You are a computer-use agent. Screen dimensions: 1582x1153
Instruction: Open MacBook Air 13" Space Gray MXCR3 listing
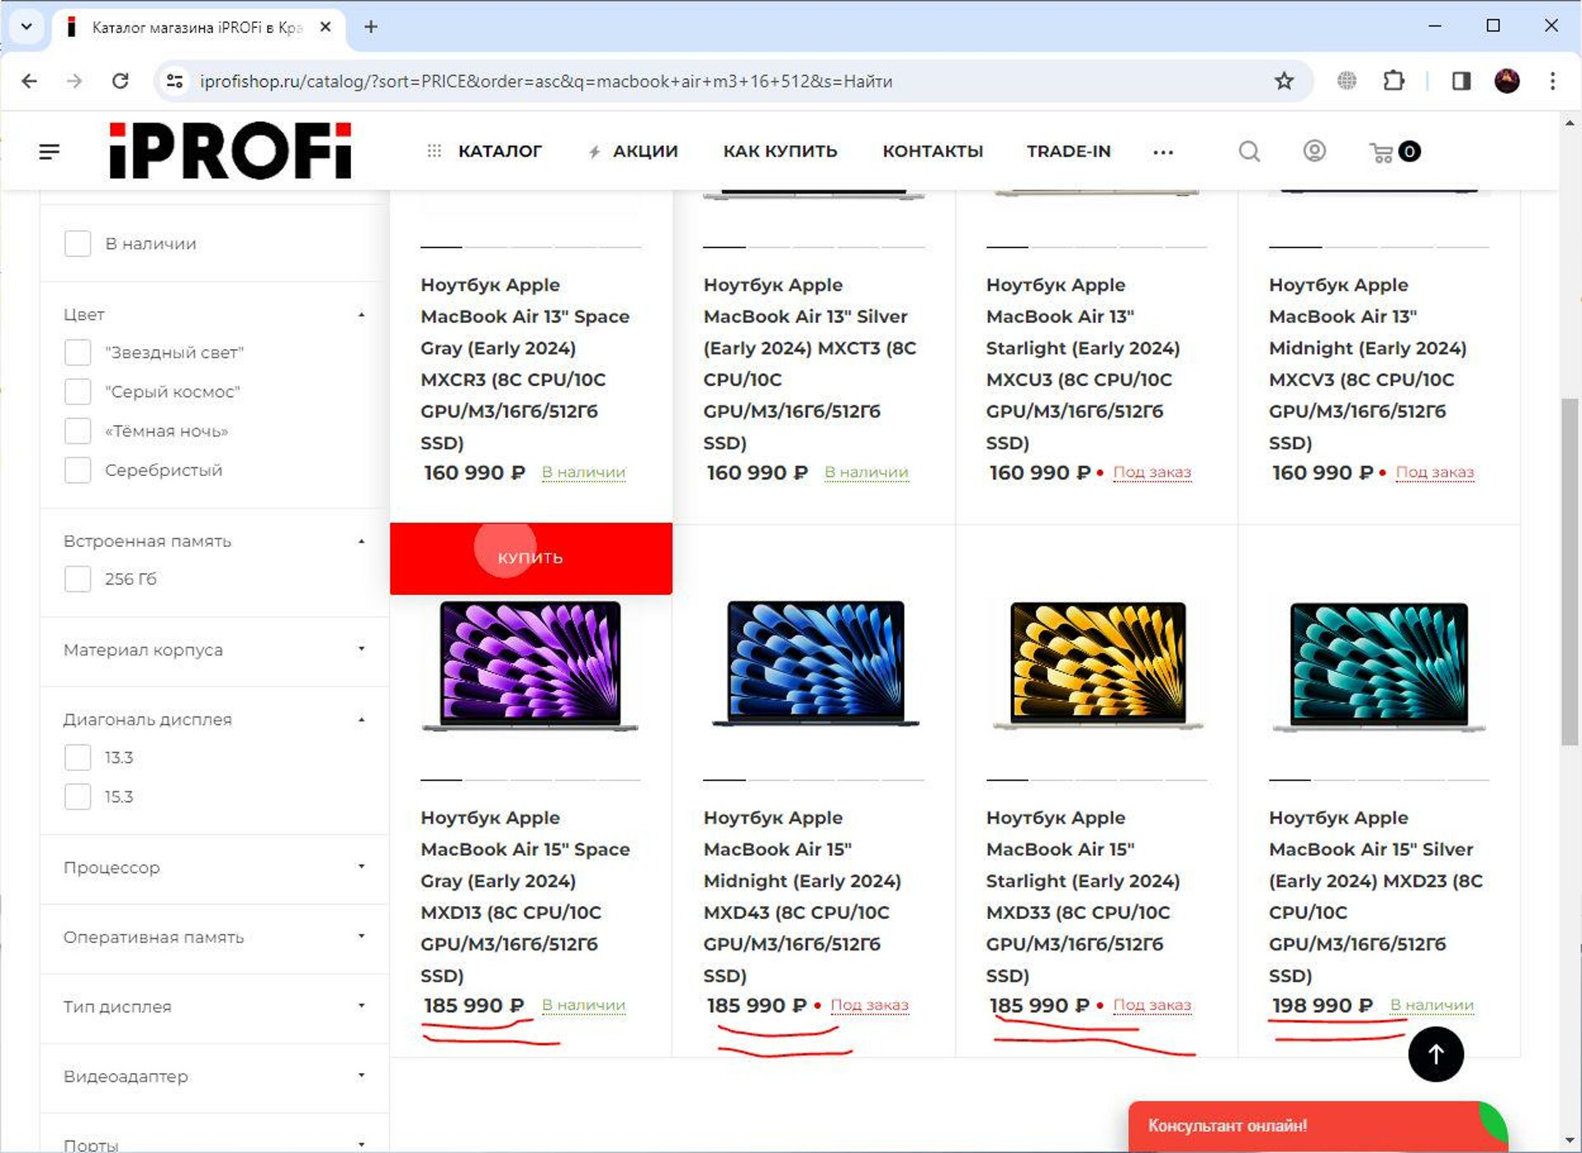526,364
